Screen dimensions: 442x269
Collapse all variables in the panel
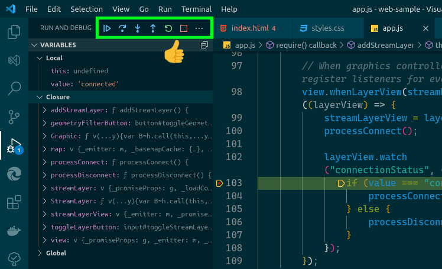tap(204, 45)
